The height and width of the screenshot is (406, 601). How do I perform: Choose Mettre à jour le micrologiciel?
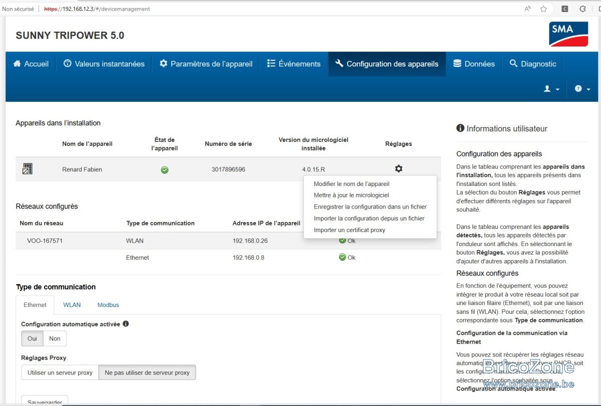tap(352, 195)
